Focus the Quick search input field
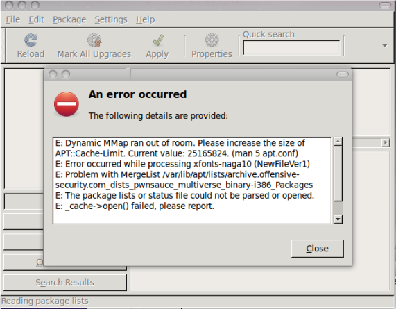 pos(291,47)
